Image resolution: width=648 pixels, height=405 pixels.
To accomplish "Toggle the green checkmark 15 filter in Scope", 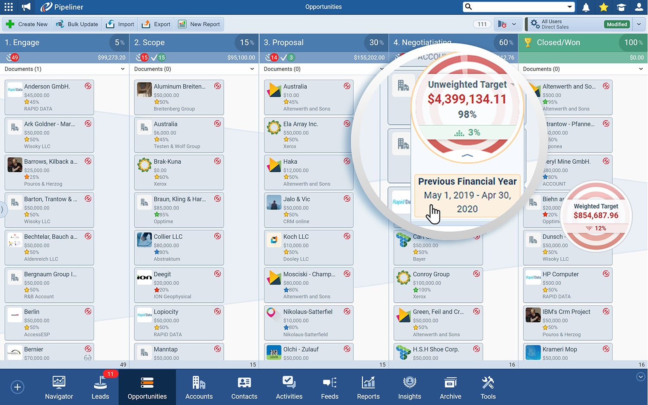I will [x=158, y=57].
